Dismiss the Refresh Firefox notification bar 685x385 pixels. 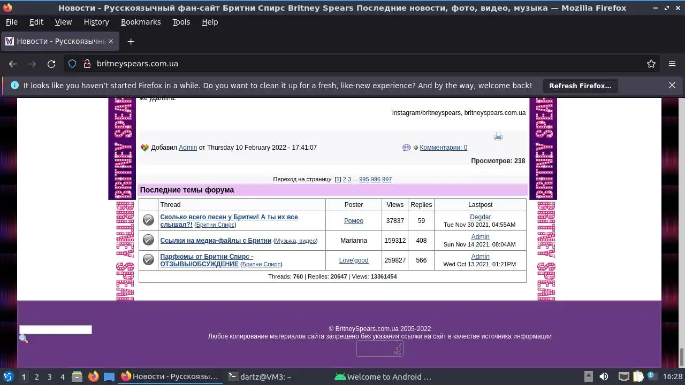(672, 85)
